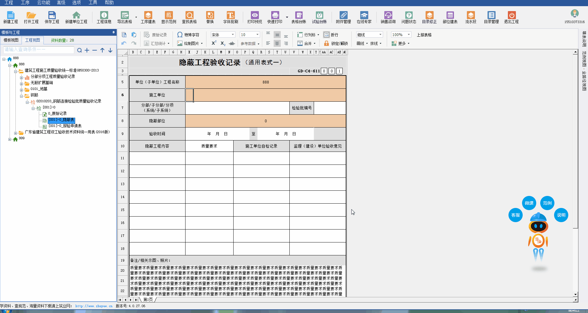Open the 宋体 font dropdown
The height and width of the screenshot is (313, 588).
point(233,35)
